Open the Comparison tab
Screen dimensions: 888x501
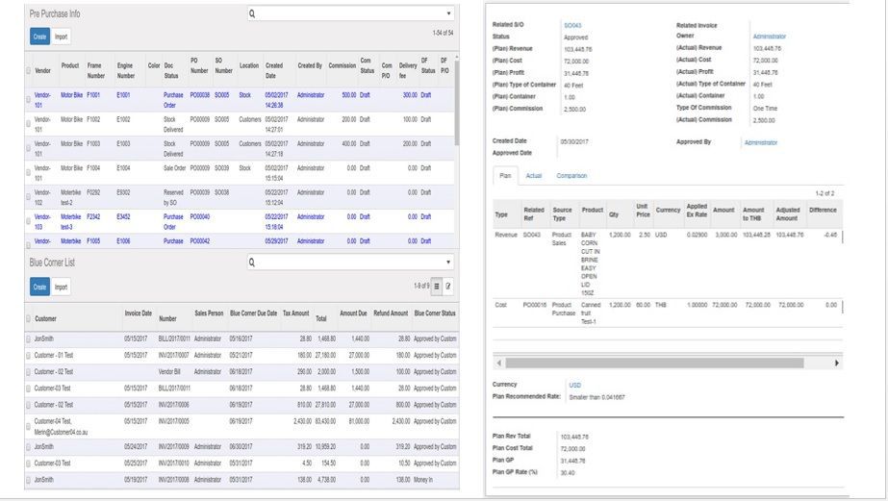coord(571,176)
